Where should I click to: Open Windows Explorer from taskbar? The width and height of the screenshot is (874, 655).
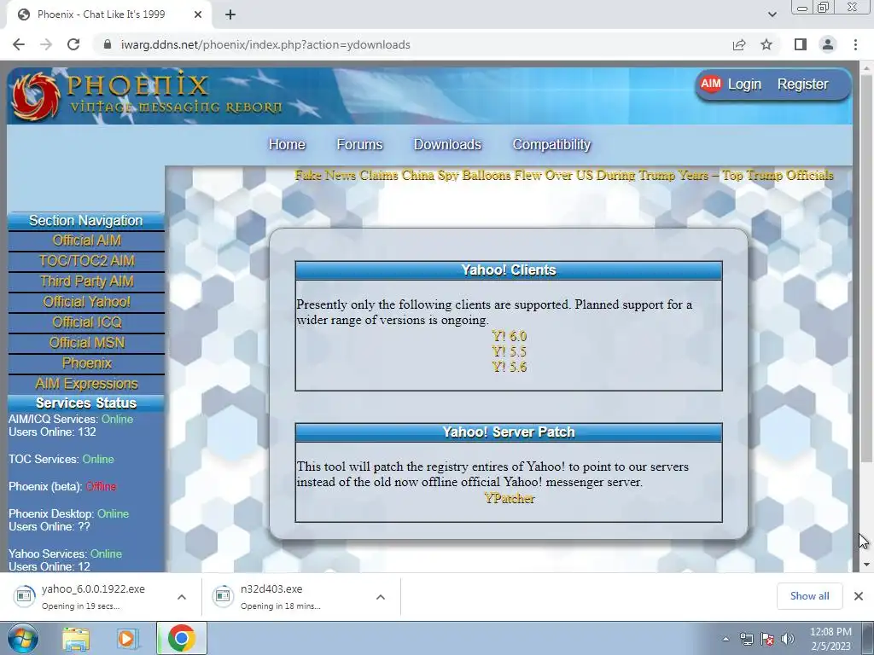coord(76,639)
